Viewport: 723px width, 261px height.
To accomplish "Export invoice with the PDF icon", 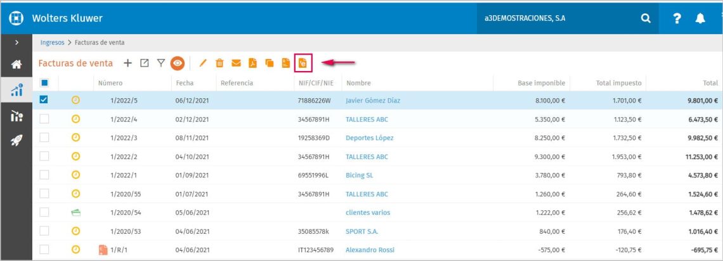I will [x=252, y=63].
